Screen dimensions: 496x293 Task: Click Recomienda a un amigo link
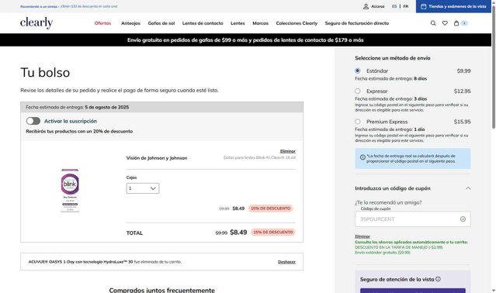(38, 6)
